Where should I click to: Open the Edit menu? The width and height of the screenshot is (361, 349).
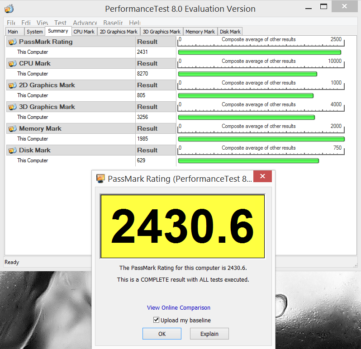pyautogui.click(x=26, y=23)
